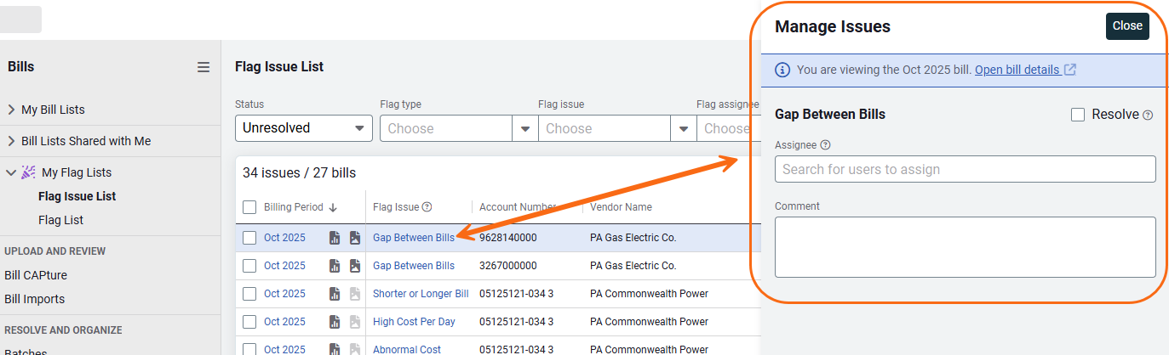Select all rows via header checkbox
Image resolution: width=1169 pixels, height=355 pixels.
coord(249,207)
